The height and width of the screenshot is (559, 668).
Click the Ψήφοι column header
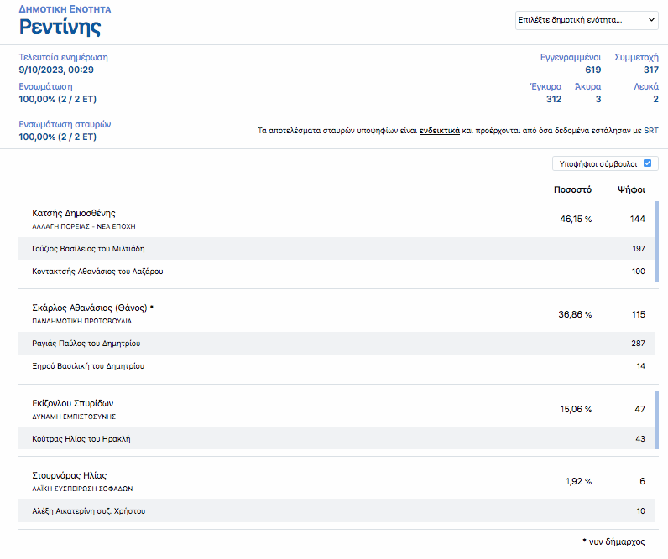[631, 189]
